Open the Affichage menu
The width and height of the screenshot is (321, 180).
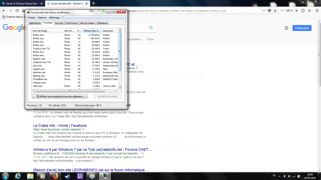click(54, 18)
